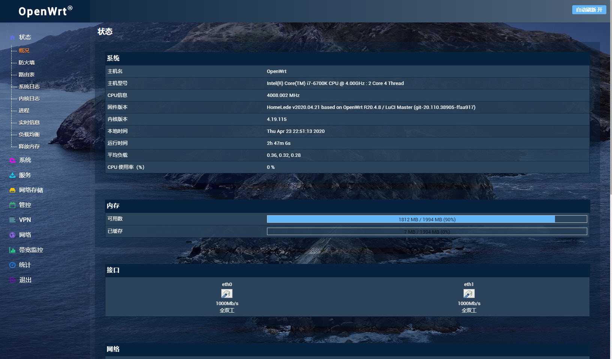This screenshot has width=612, height=359.
Task: Click the clock icon beside 统计
Action: pos(12,265)
